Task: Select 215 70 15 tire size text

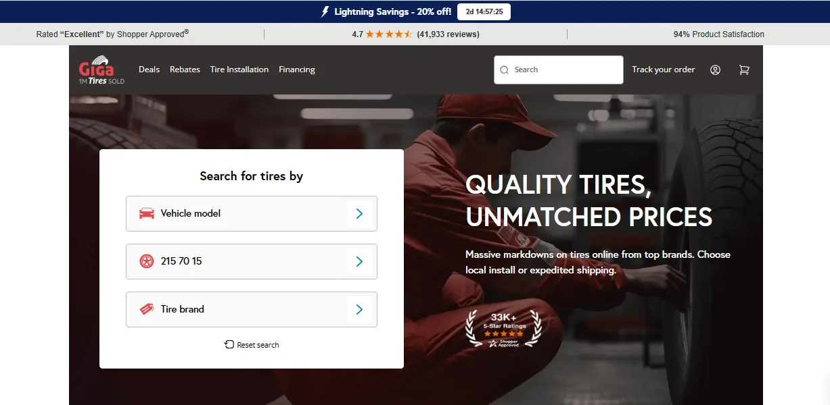Action: tap(181, 261)
